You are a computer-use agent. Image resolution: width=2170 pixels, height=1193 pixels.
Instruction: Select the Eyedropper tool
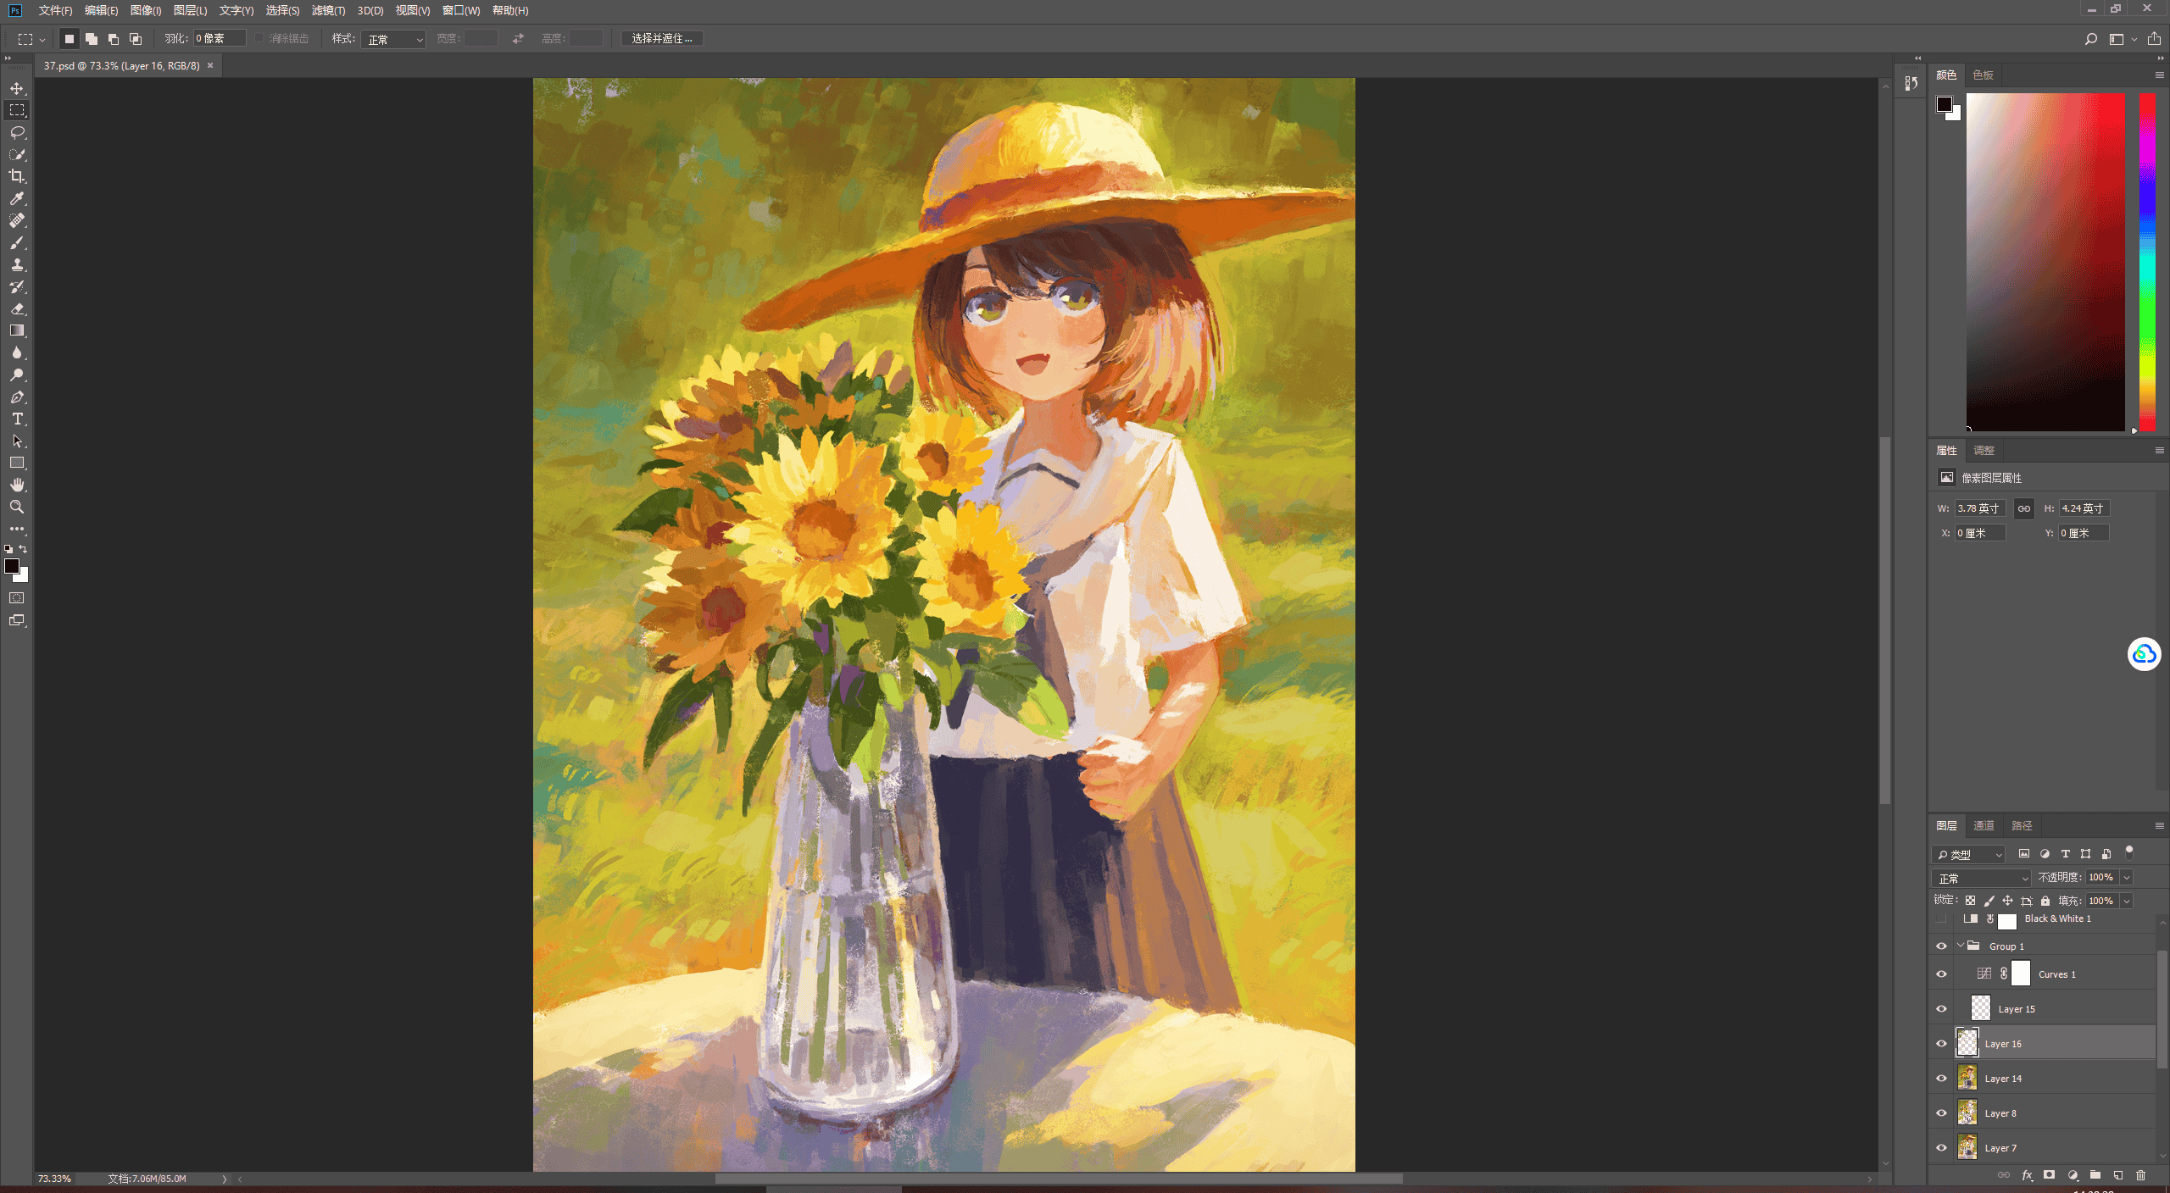[x=17, y=198]
